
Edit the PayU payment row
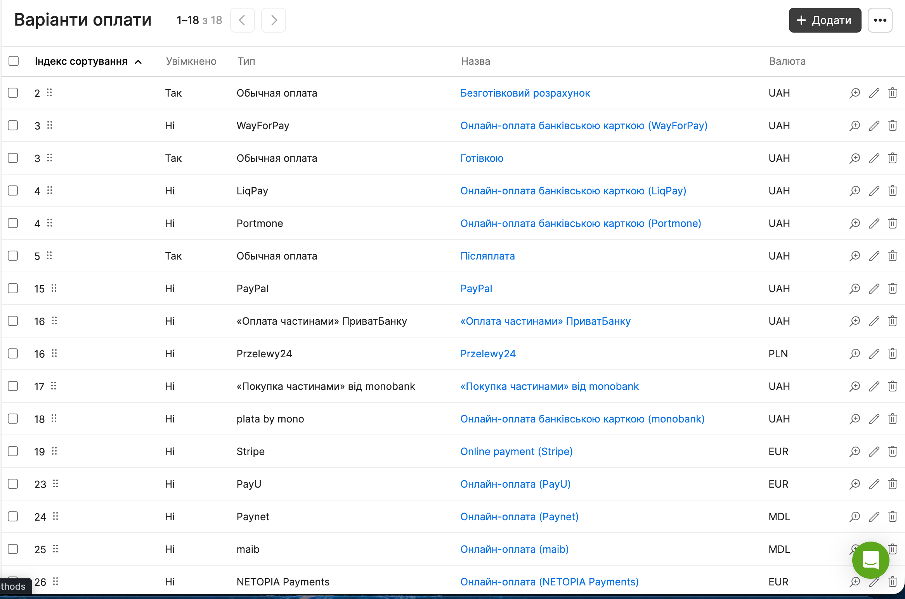[x=874, y=484]
